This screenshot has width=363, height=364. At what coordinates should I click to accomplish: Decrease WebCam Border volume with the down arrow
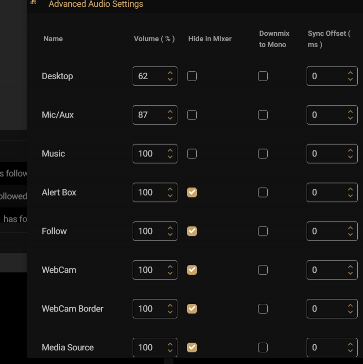pos(170,312)
